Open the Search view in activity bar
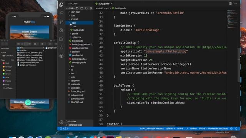The height and width of the screenshot is (138, 246). (61, 13)
